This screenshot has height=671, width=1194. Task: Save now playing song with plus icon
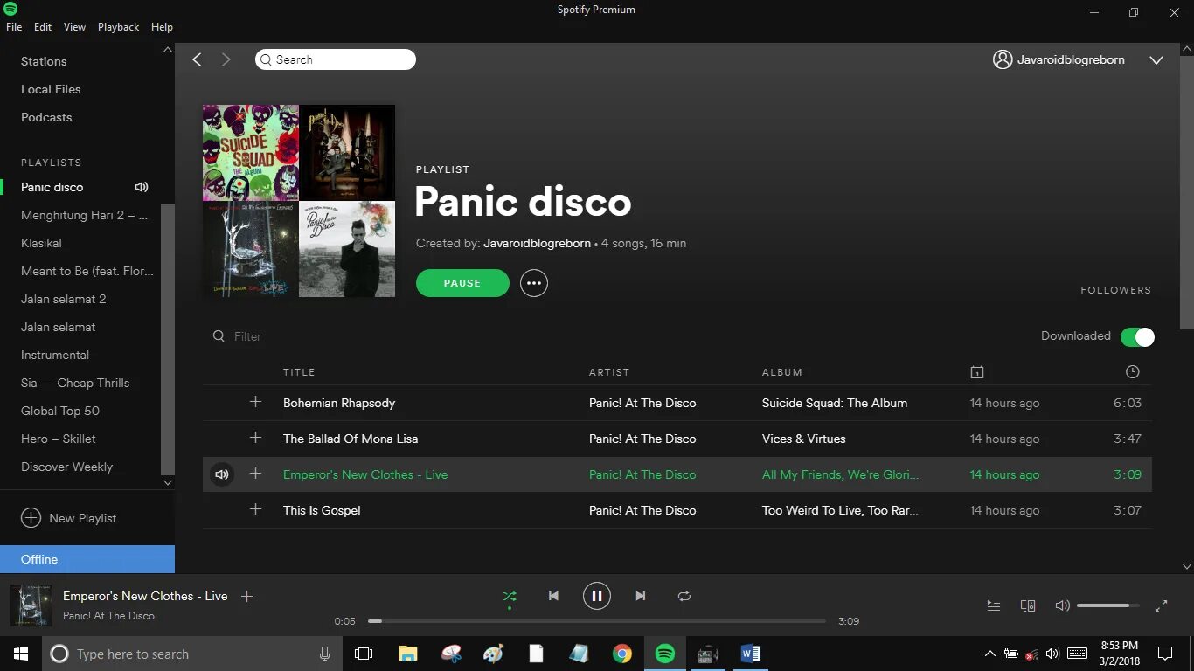tap(246, 596)
